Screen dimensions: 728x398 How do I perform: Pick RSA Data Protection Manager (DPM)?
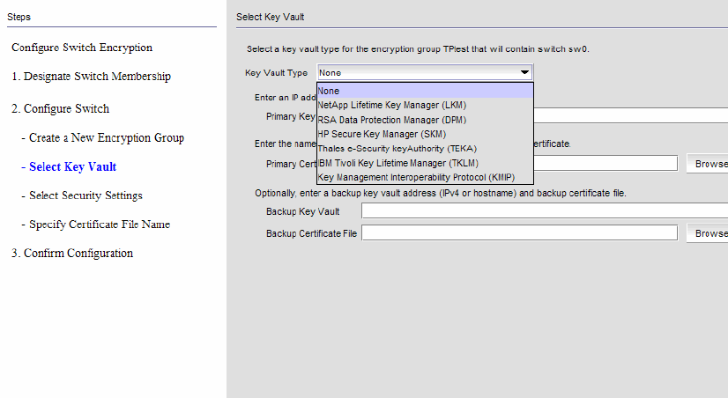pyautogui.click(x=392, y=120)
